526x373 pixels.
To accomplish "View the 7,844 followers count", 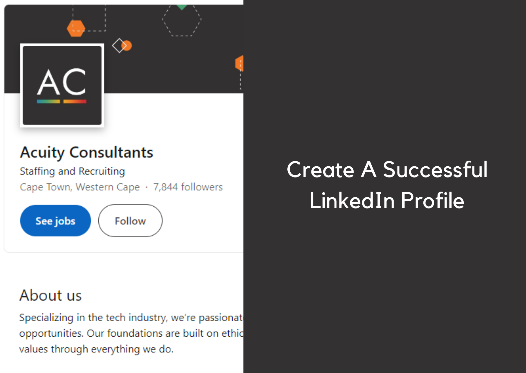I will pyautogui.click(x=188, y=187).
